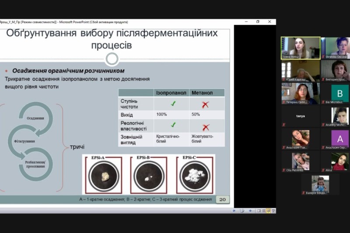Switch to Slide Sorter view
Image resolution: width=350 pixels, height=233 pixels.
(x=264, y=211)
